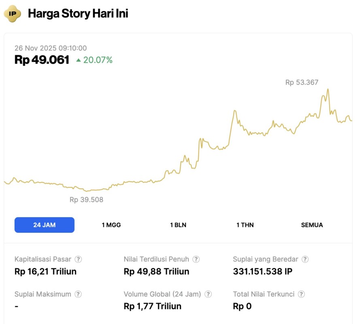Click the 20.07% price change percentage
The width and height of the screenshot is (355, 324).
(x=98, y=60)
